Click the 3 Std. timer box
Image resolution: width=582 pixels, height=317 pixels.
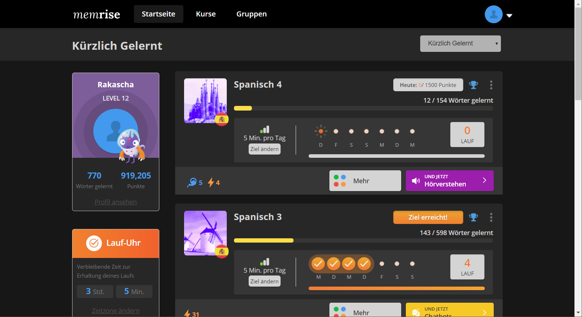[95, 291]
